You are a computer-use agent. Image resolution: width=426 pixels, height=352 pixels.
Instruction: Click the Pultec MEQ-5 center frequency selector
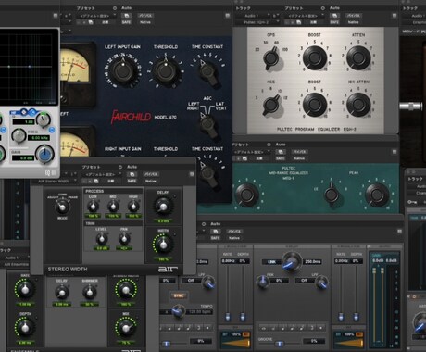332,194
